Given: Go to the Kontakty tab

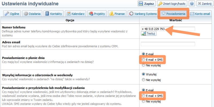Looking at the screenshot, I should pos(53,14).
